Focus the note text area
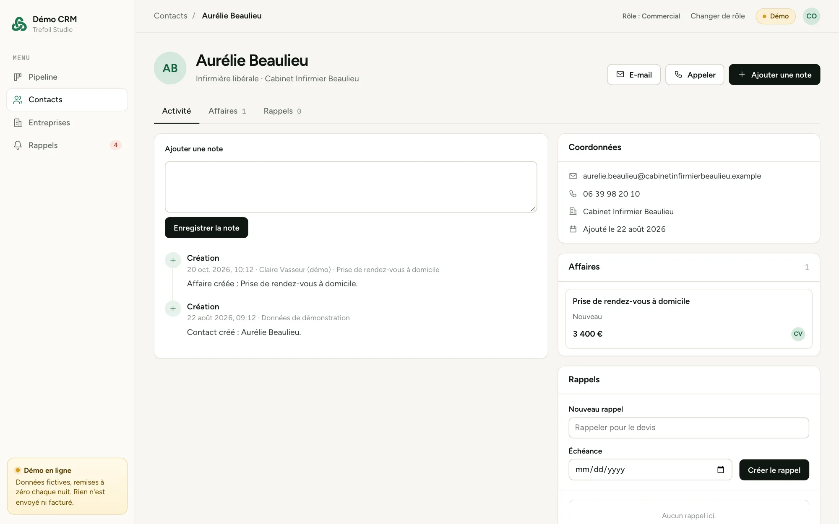 (351, 187)
